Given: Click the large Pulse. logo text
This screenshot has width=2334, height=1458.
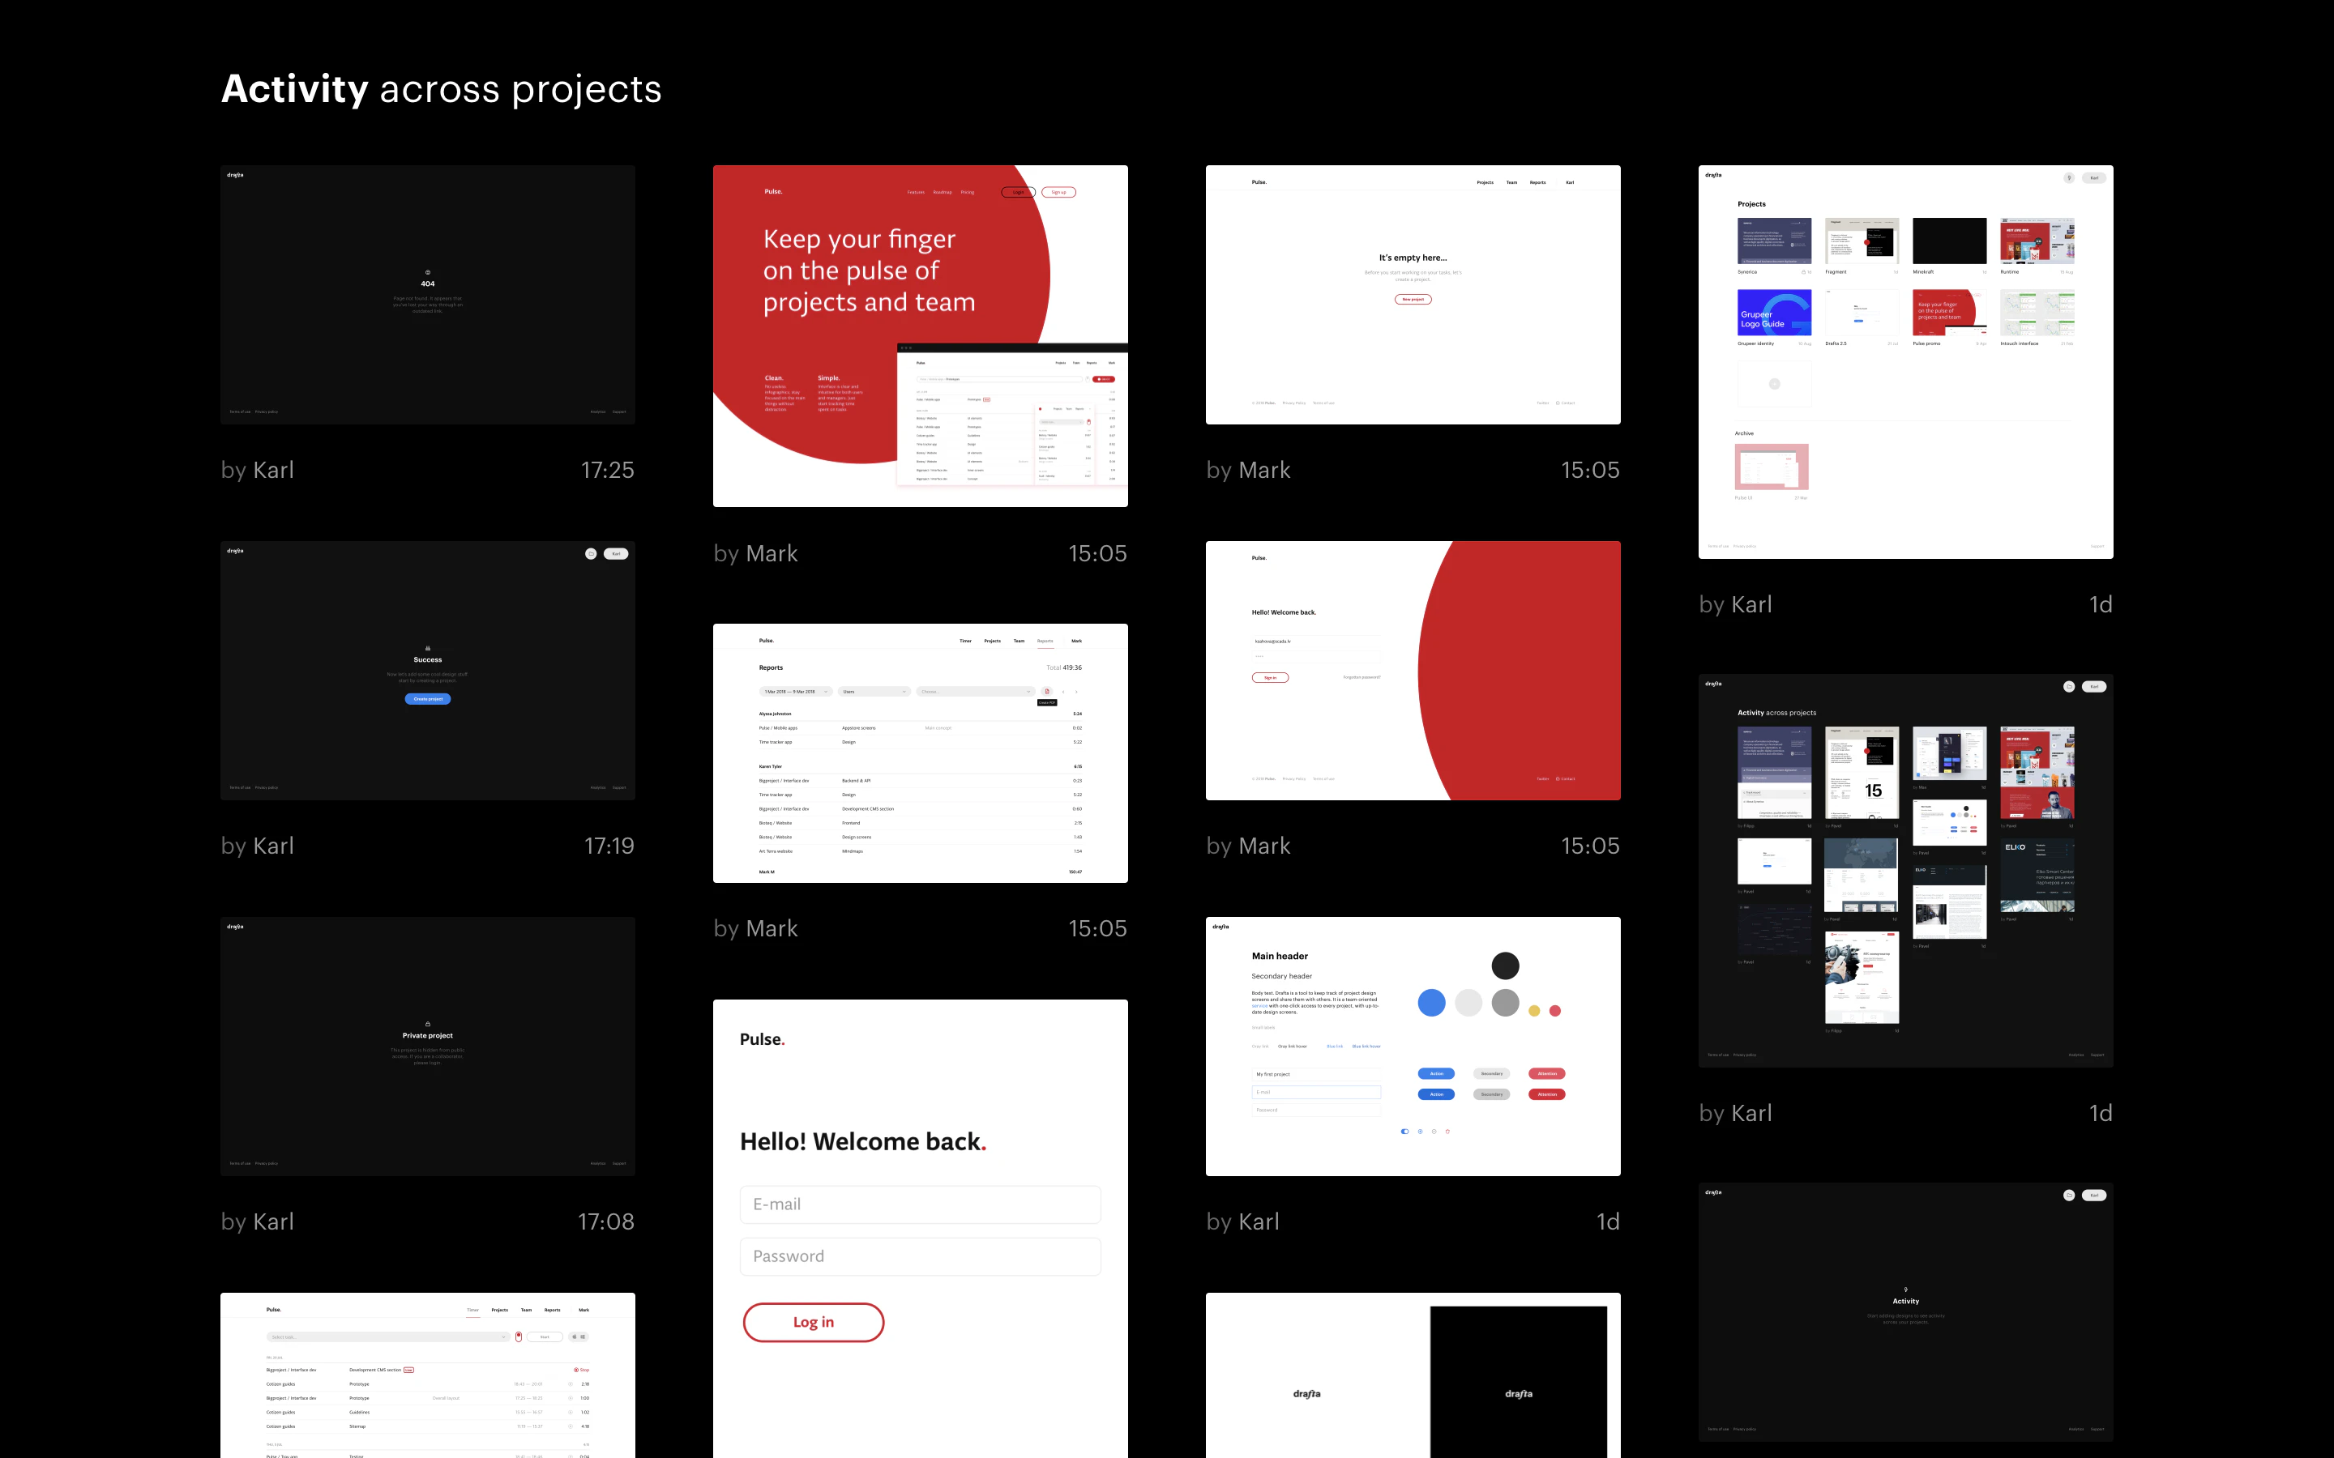Looking at the screenshot, I should pyautogui.click(x=762, y=1039).
